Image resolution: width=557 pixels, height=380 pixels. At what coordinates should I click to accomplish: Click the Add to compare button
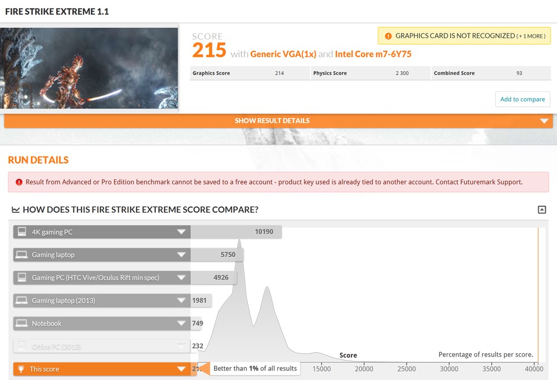(522, 99)
